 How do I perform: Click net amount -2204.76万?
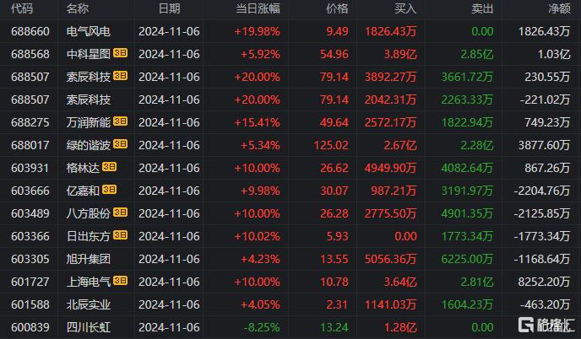(541, 191)
